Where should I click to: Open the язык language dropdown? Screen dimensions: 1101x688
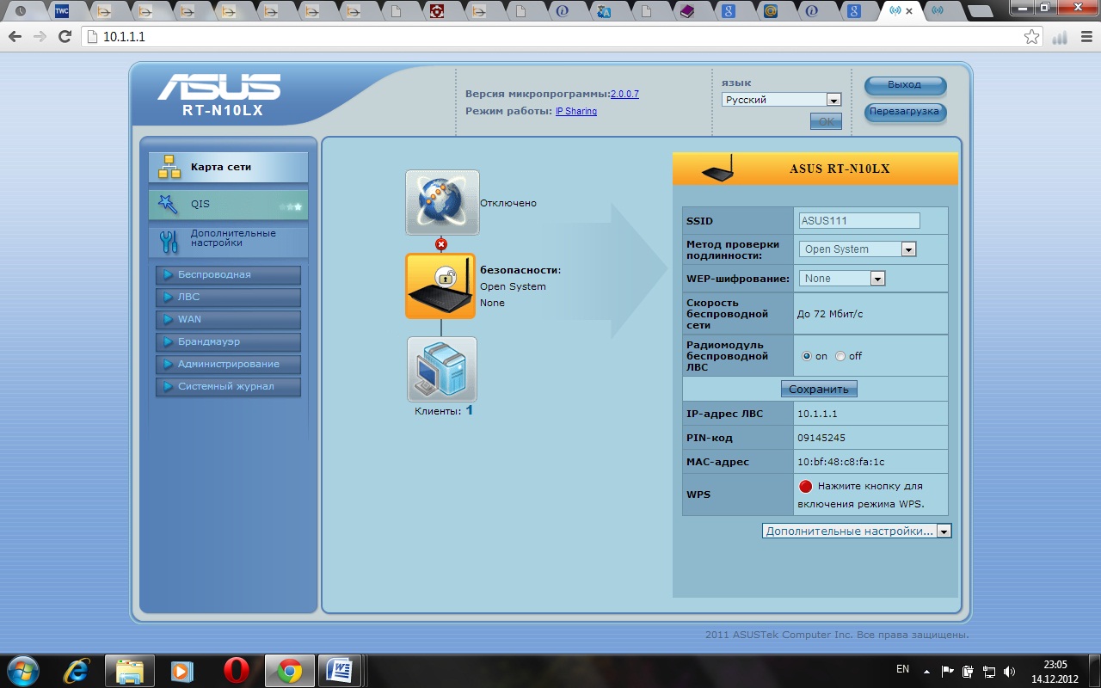pos(781,100)
